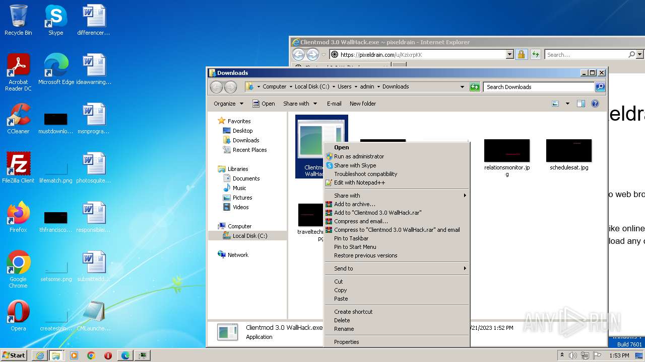The height and width of the screenshot is (362, 645).
Task: Click the Internet Explorer taskbar icon
Action: (x=40, y=355)
